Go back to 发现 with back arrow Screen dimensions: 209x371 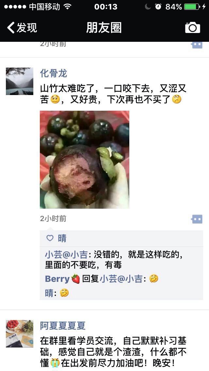[x=11, y=27]
